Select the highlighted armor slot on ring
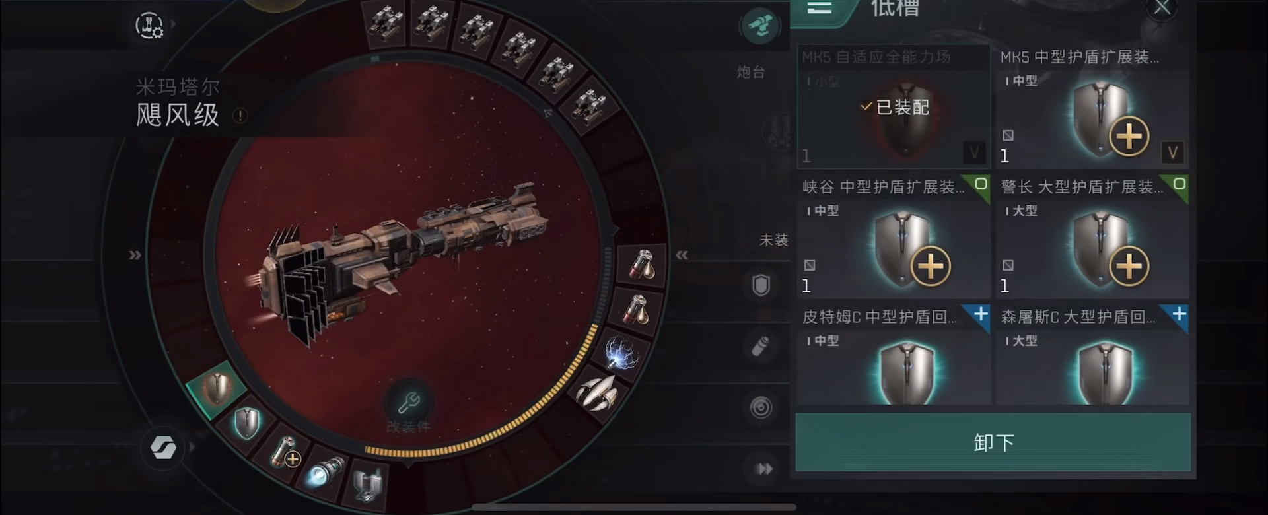 pyautogui.click(x=217, y=389)
